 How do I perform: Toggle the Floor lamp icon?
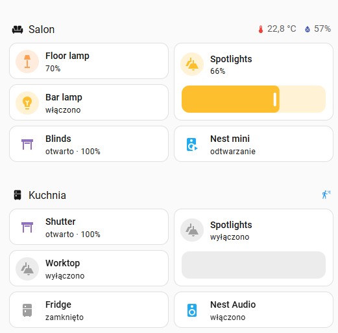click(27, 62)
